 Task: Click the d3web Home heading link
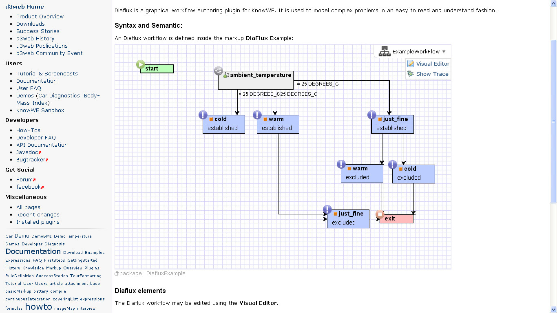click(x=24, y=7)
